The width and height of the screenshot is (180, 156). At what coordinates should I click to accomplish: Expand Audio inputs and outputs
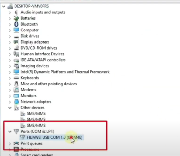pos(10,12)
